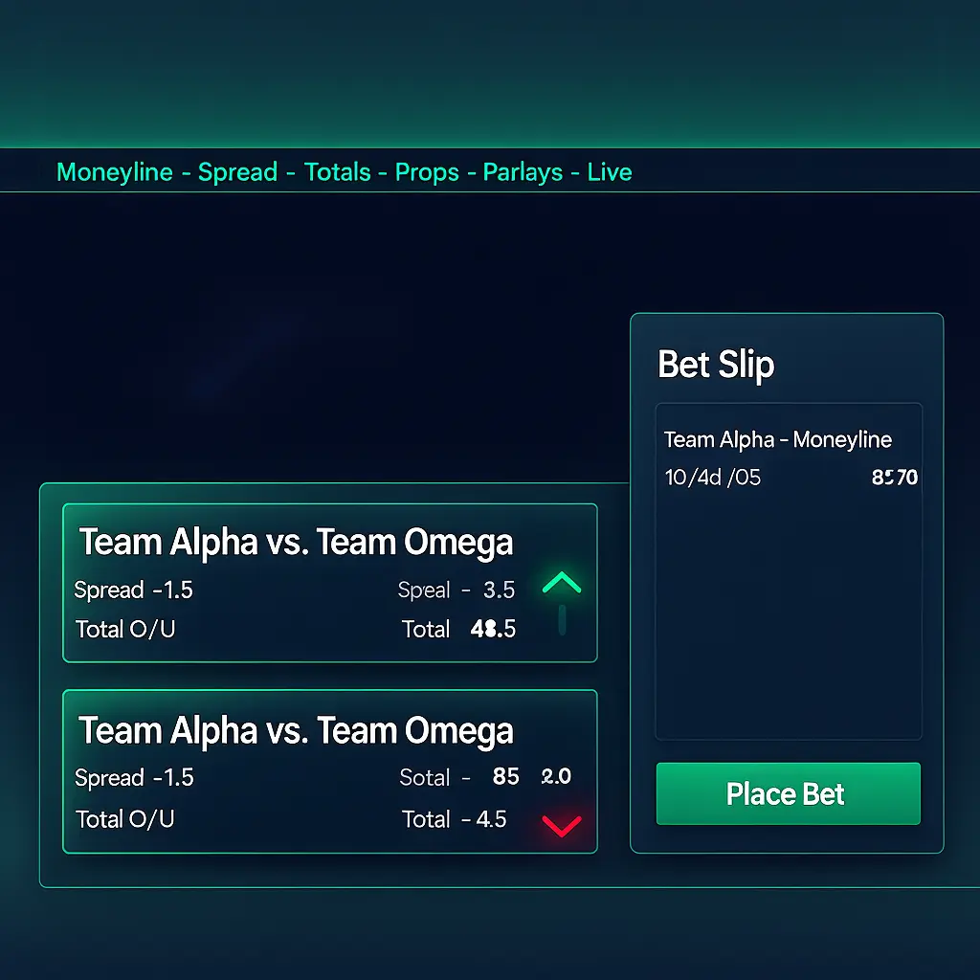Select the Team Alpha - Moneyline slip entry
The width and height of the screenshot is (980, 980).
(777, 440)
